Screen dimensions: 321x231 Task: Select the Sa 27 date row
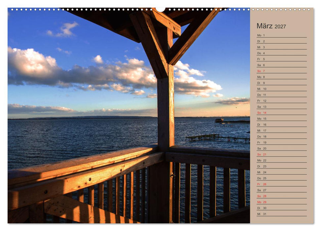(x=282, y=190)
